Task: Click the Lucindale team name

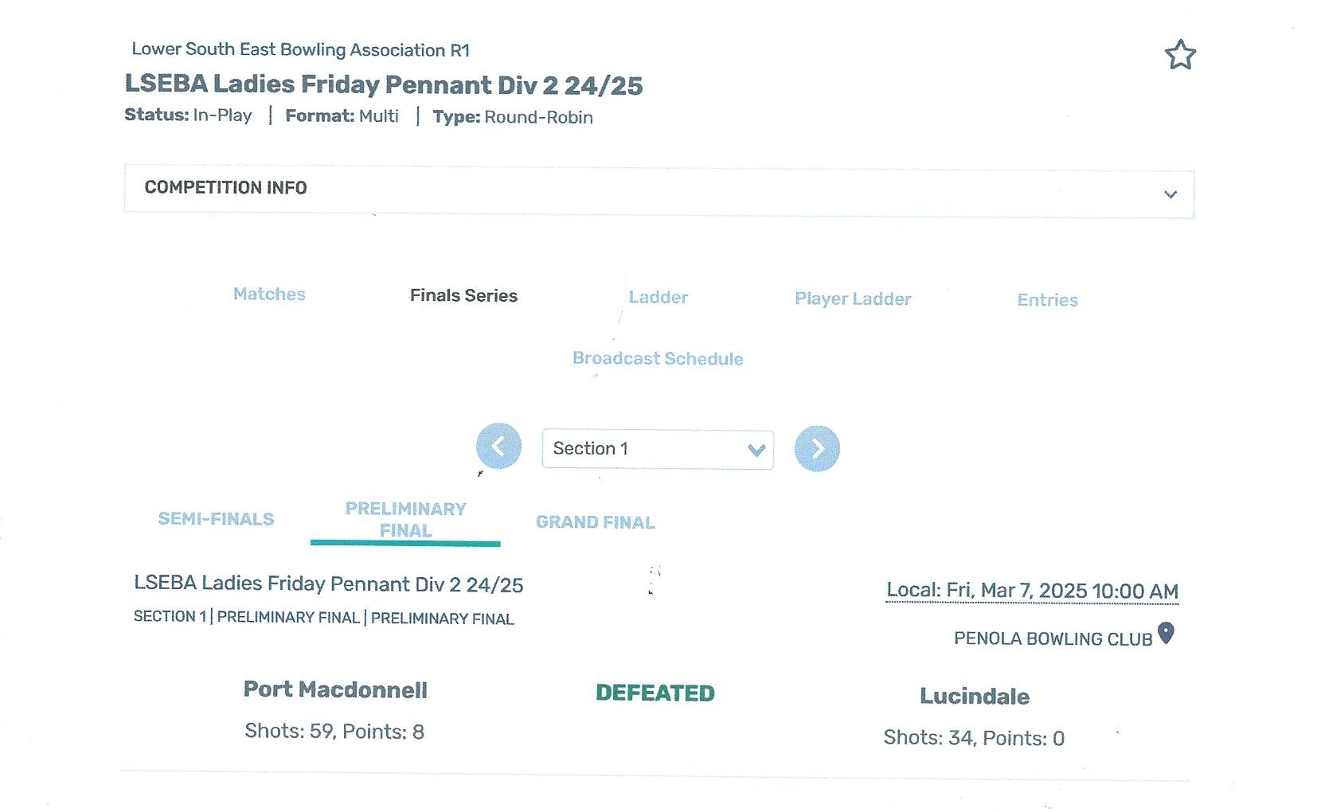Action: pos(975,697)
